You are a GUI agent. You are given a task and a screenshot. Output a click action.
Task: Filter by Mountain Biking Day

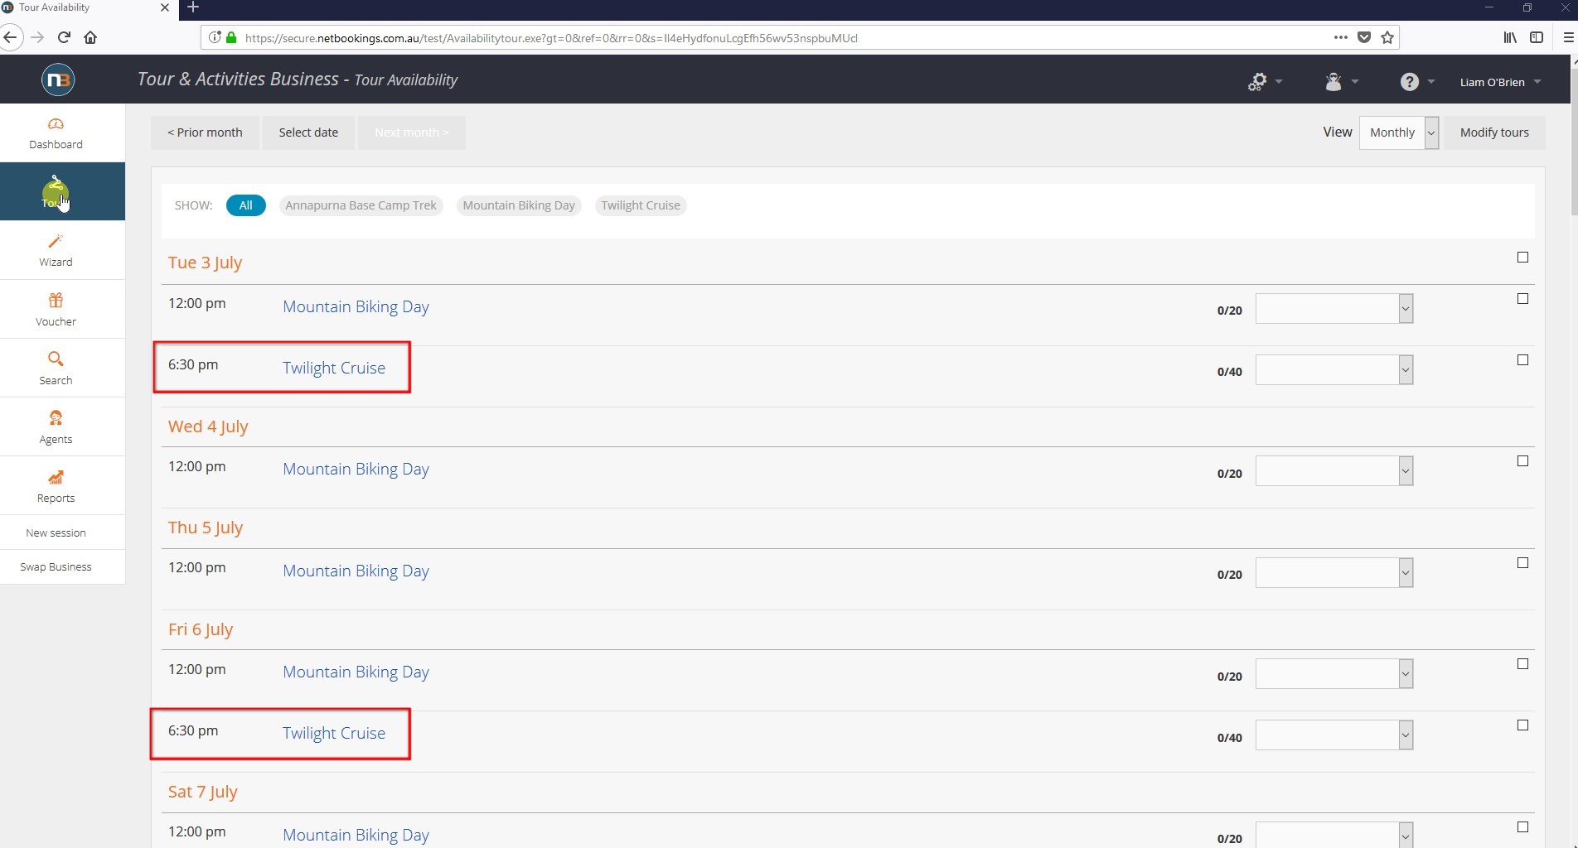coord(519,205)
